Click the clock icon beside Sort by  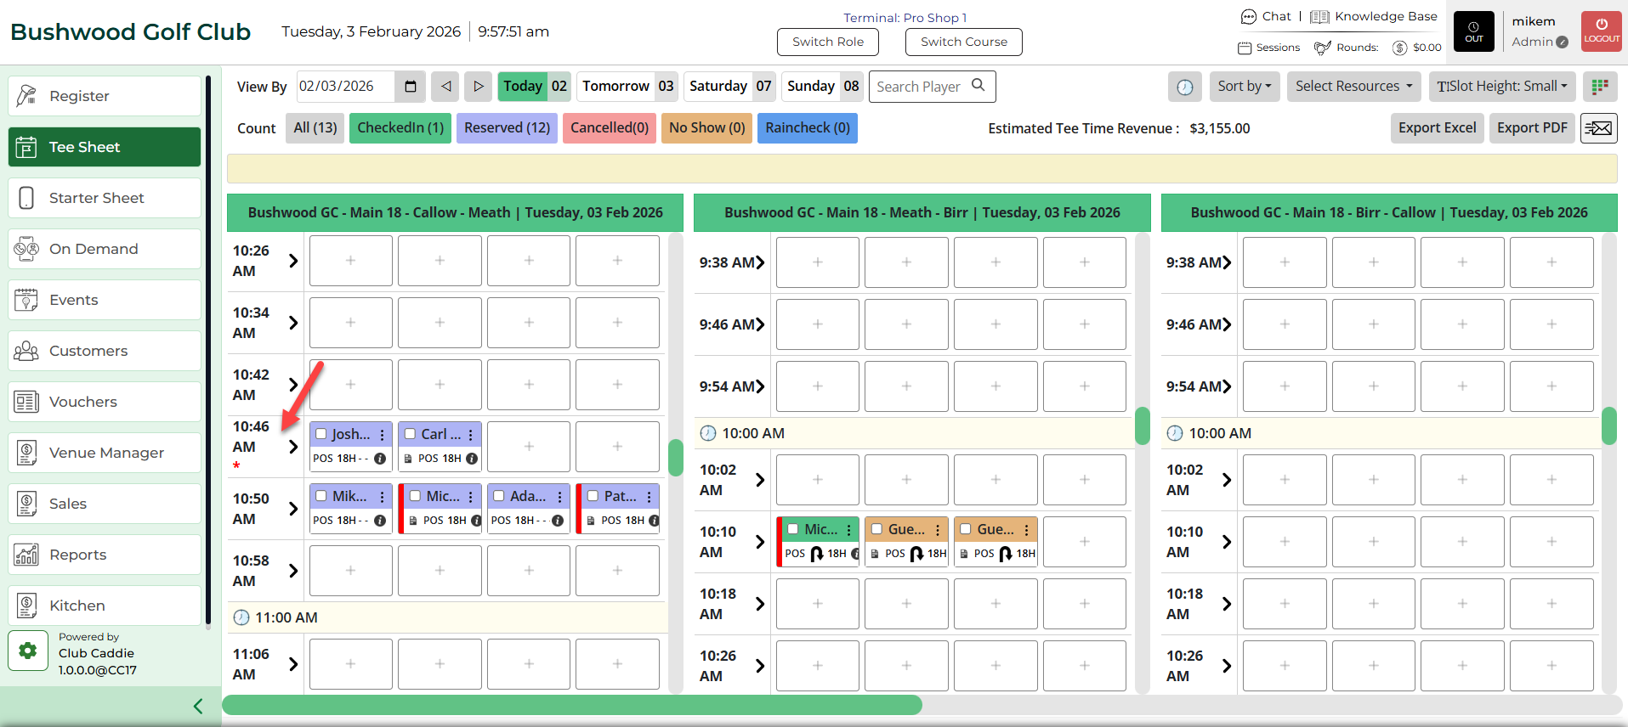coord(1184,87)
